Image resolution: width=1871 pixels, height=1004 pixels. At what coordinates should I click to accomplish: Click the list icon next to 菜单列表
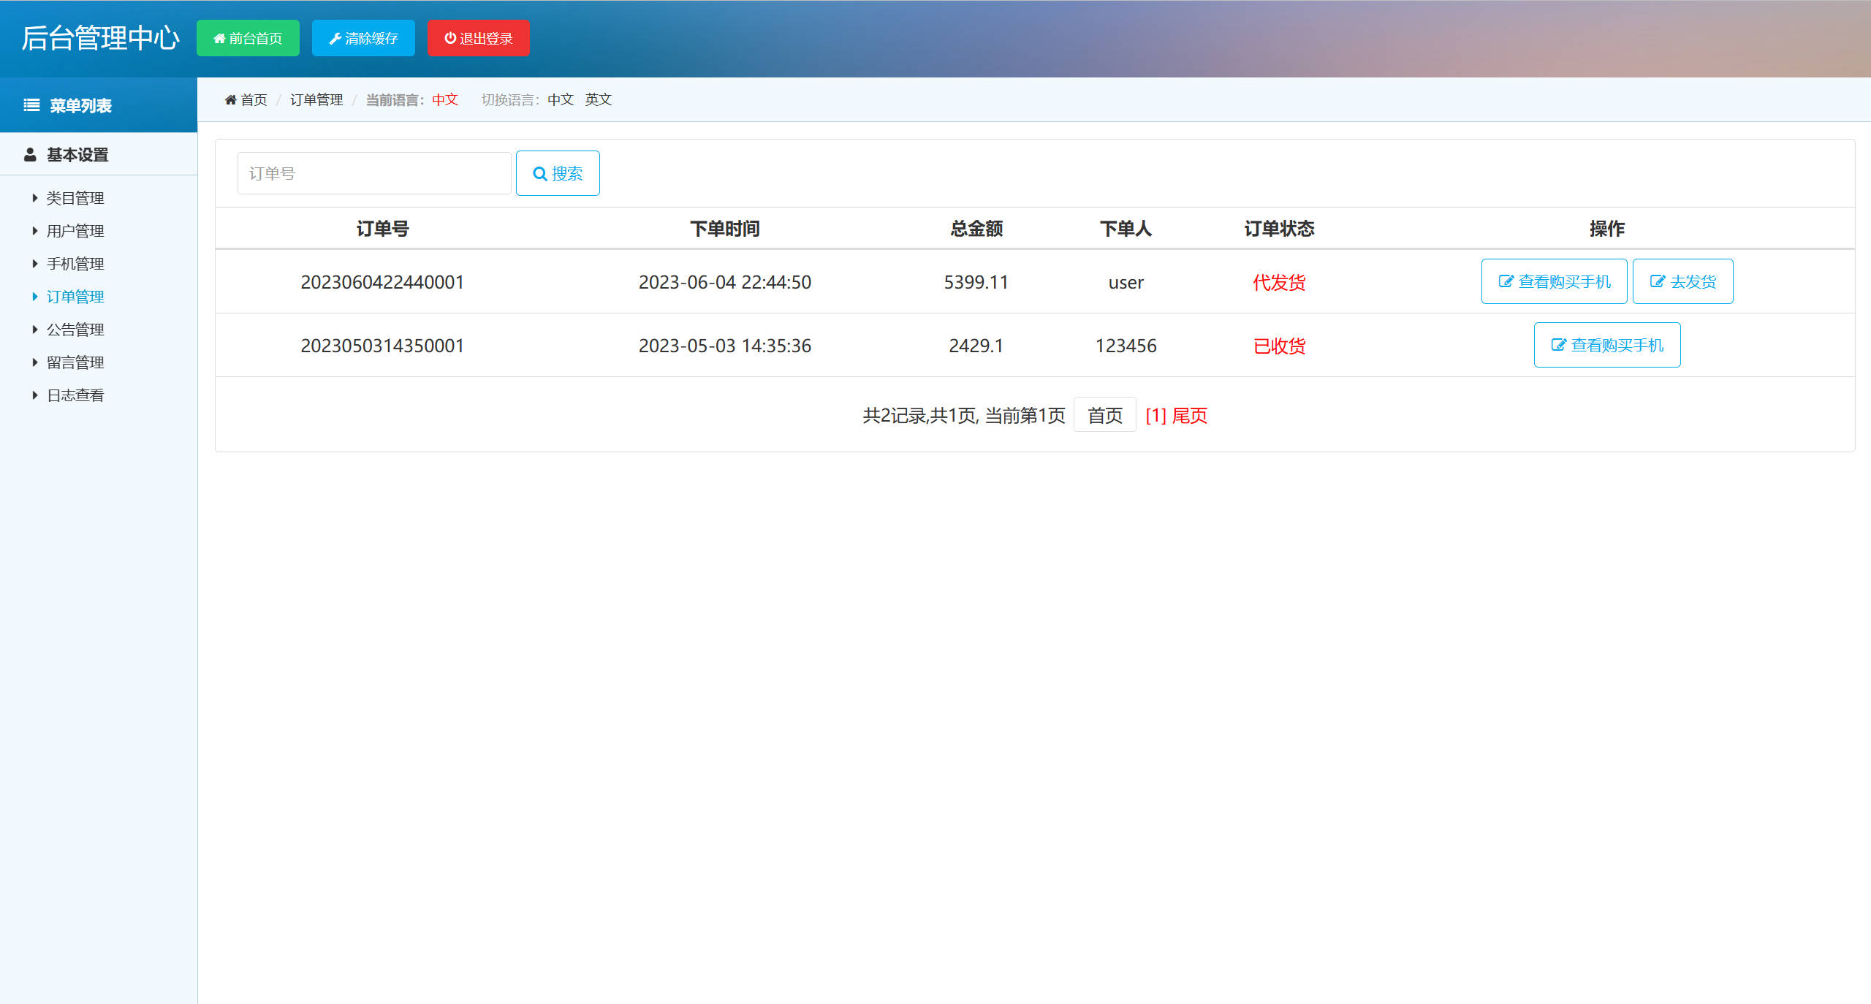click(x=30, y=104)
